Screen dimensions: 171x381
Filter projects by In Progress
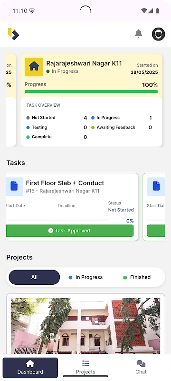click(86, 277)
